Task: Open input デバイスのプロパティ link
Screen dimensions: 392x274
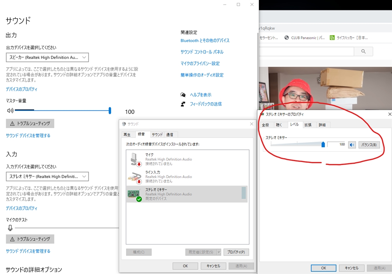Action: click(21, 208)
